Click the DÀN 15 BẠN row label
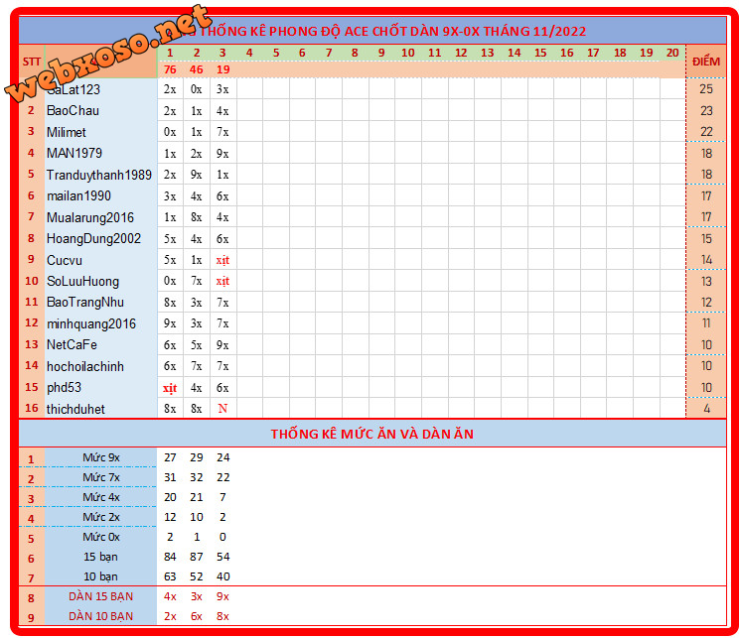 (100, 596)
